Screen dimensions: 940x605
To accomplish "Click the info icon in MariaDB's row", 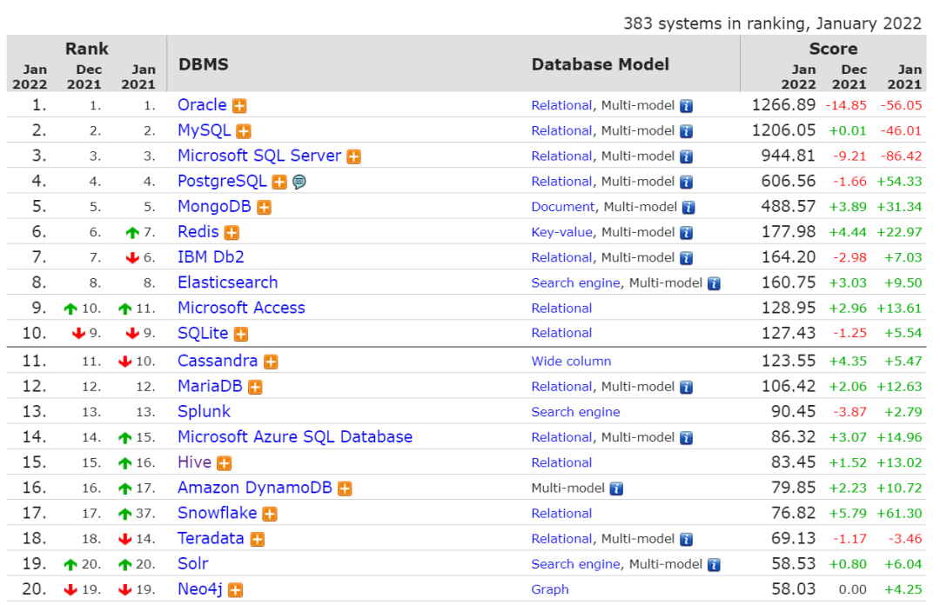I will pos(687,388).
